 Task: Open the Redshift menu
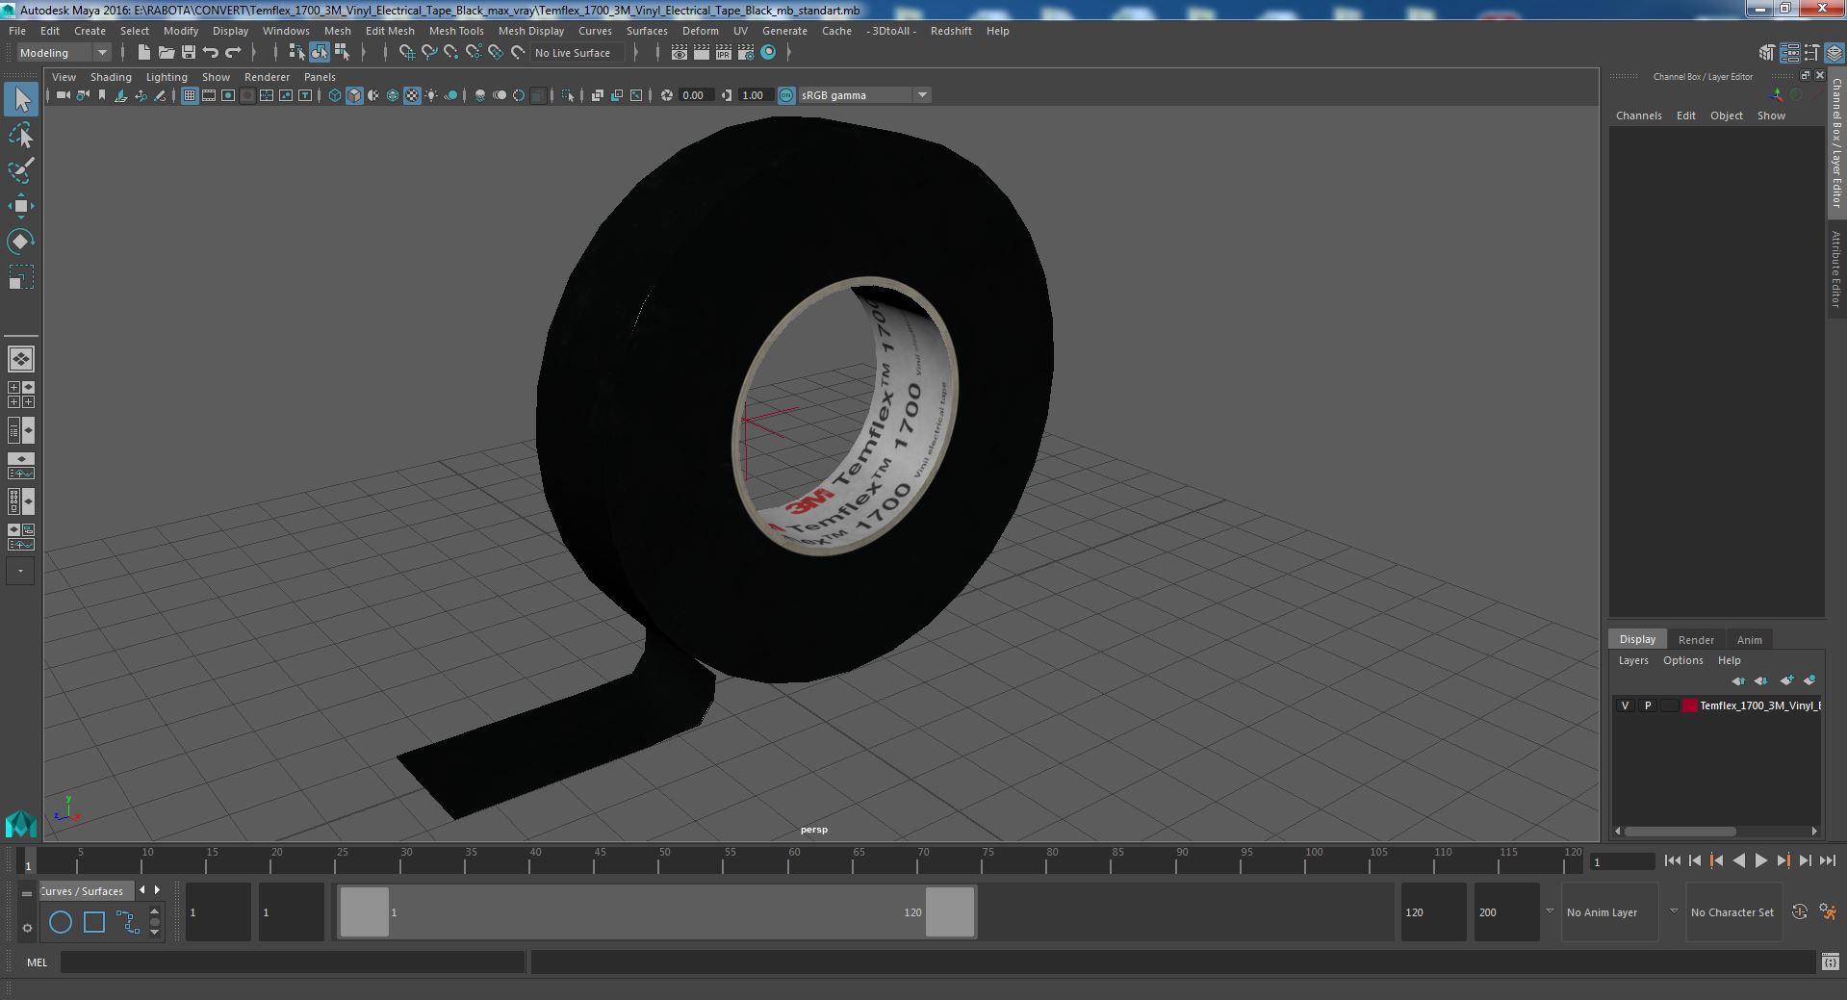pyautogui.click(x=951, y=31)
